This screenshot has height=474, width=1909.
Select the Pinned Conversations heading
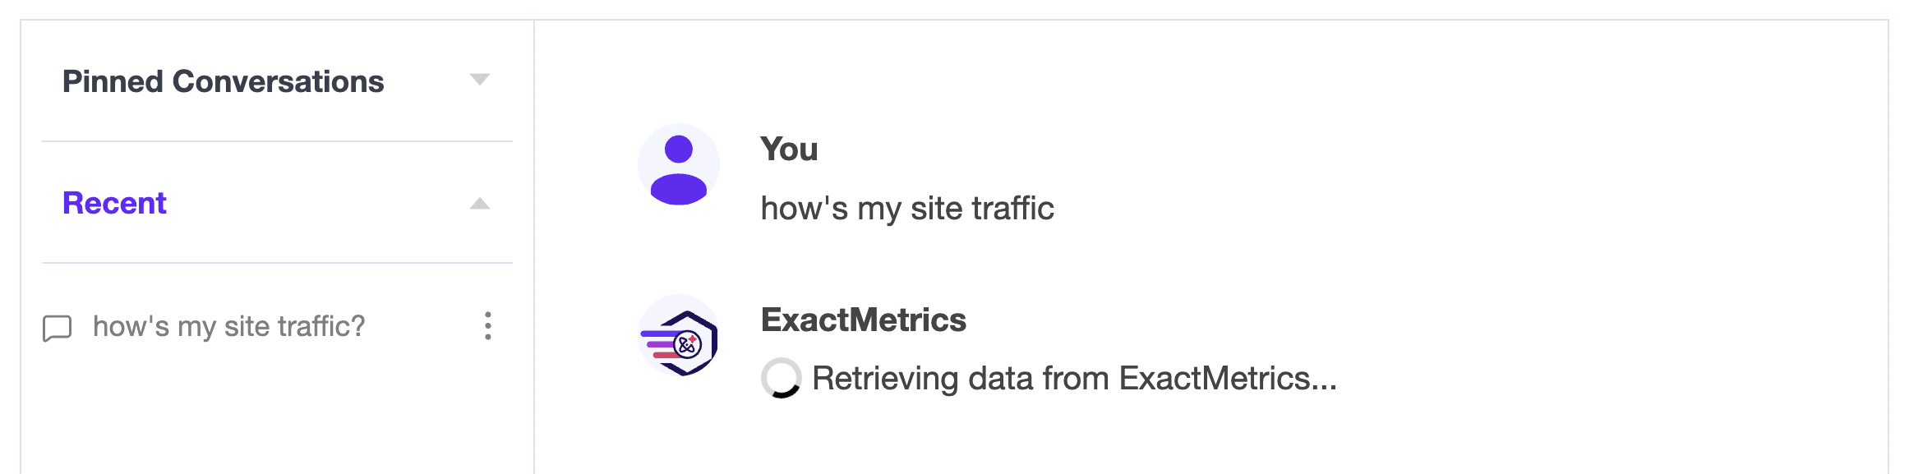click(224, 81)
